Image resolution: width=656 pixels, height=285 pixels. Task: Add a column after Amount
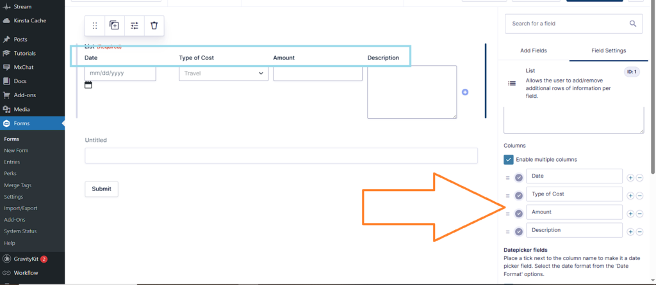630,214
